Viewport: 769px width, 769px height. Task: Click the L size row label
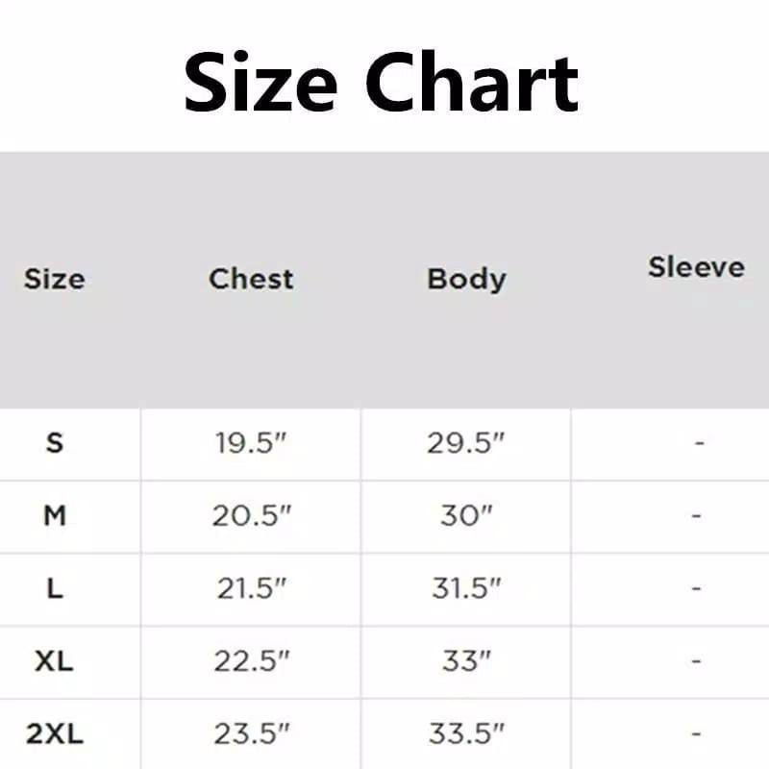point(55,588)
